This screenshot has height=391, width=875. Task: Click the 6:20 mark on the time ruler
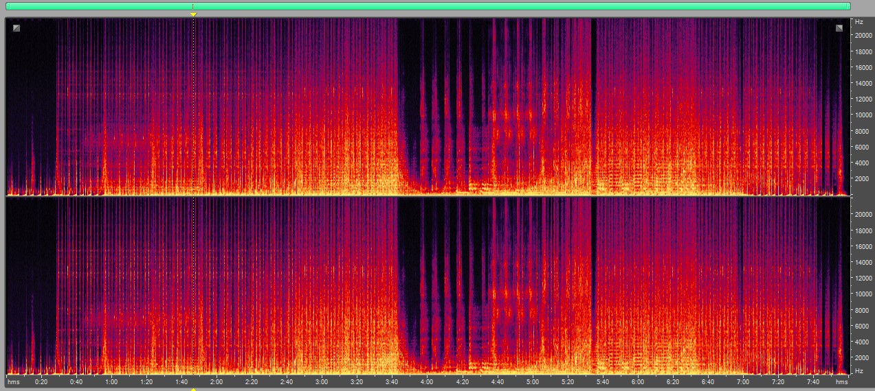(x=673, y=381)
